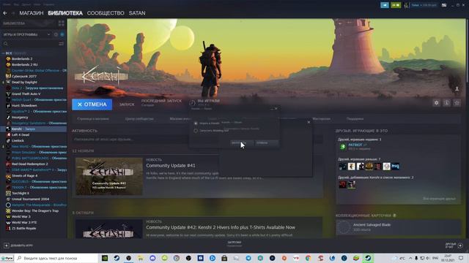Image resolution: width=469 pixels, height=263 pixels.
Task: Open the МАГАЗИН tab
Action: point(32,13)
